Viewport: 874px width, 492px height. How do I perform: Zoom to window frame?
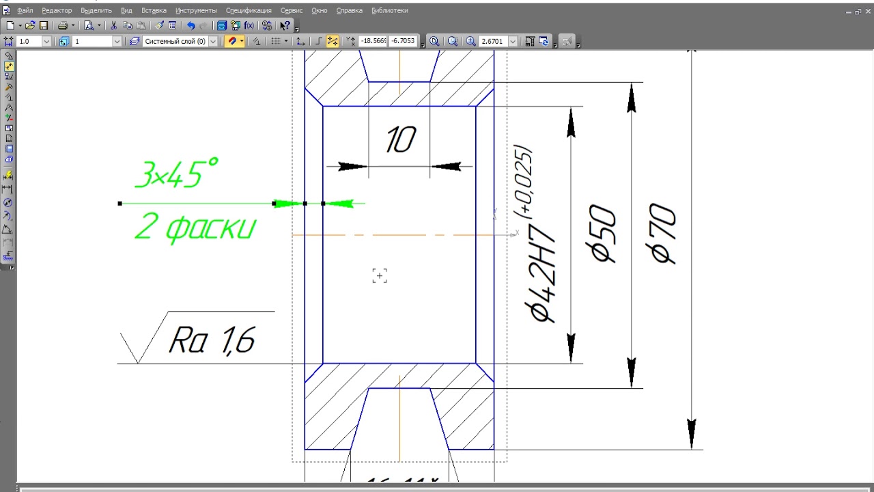point(434,41)
